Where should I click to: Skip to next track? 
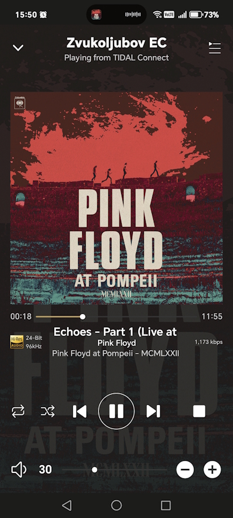(153, 411)
